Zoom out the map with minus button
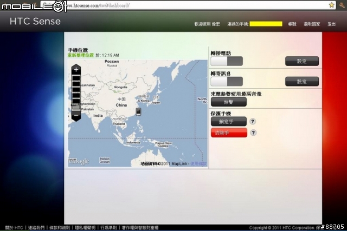Screen dimensions: 347x231 coord(76,115)
